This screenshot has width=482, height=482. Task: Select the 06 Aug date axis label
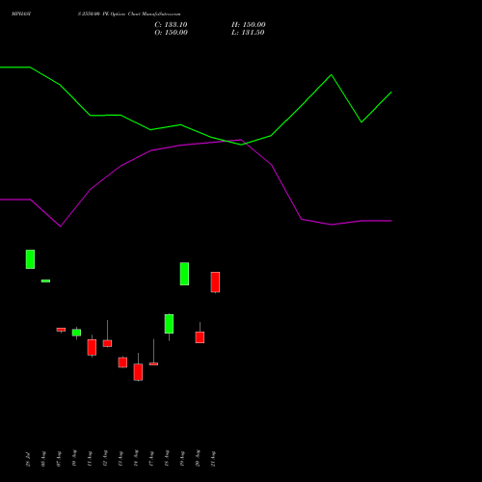click(x=43, y=459)
